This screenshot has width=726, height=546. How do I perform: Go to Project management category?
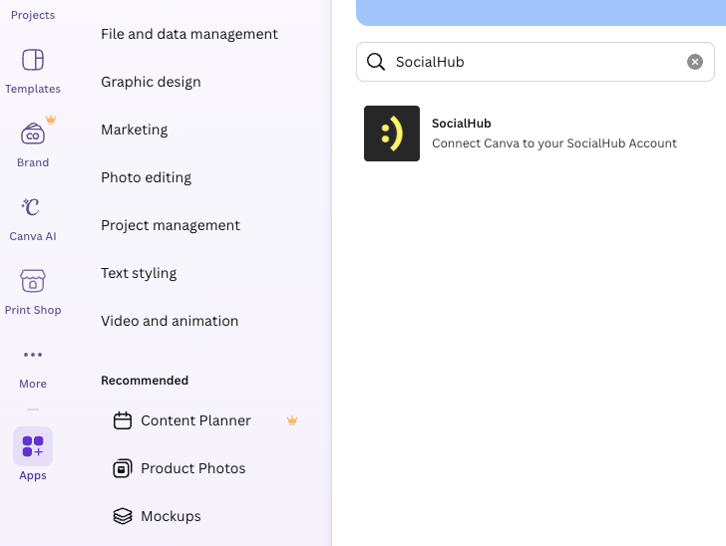click(171, 225)
